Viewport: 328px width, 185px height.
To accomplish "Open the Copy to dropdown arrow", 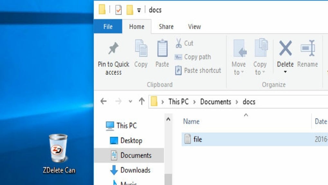I will [264, 72].
